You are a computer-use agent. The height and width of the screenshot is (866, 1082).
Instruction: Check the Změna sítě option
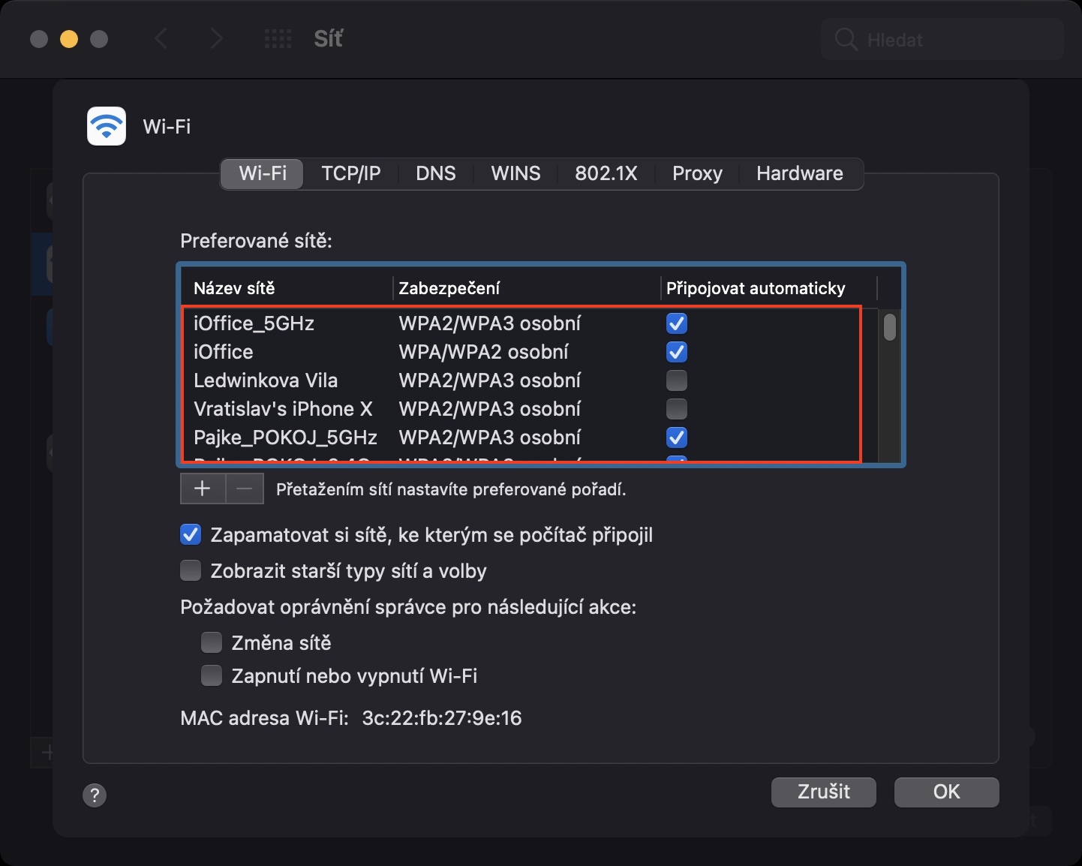point(212,643)
